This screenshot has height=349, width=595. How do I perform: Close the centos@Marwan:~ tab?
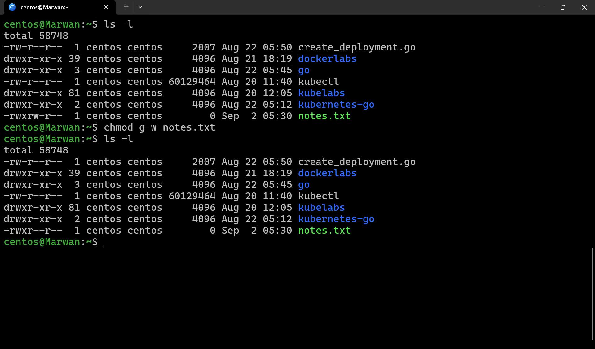click(106, 7)
